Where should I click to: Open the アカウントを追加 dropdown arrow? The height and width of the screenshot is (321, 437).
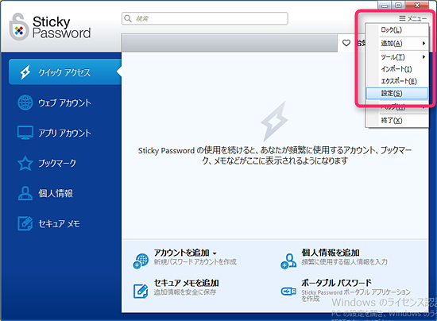(215, 253)
